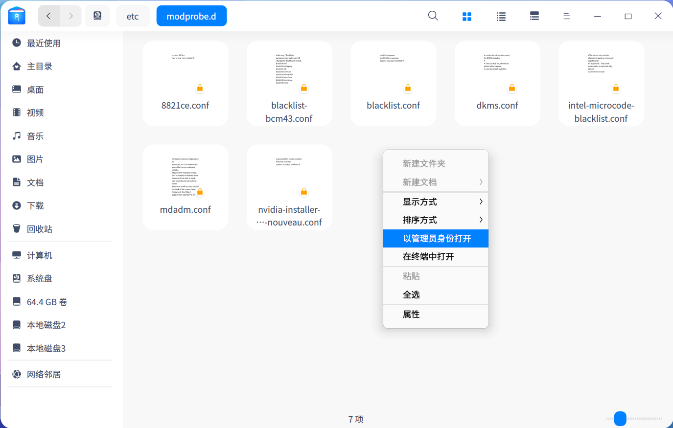
Task: Expand the 新建文档 submenu arrow
Action: tap(480, 181)
